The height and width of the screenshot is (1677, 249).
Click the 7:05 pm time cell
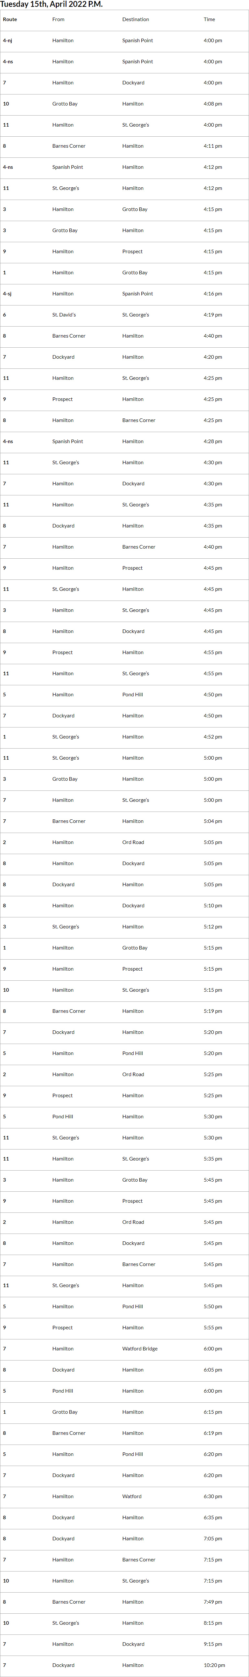pyautogui.click(x=213, y=1539)
